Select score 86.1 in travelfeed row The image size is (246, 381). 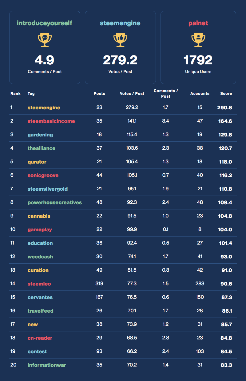[x=227, y=311]
